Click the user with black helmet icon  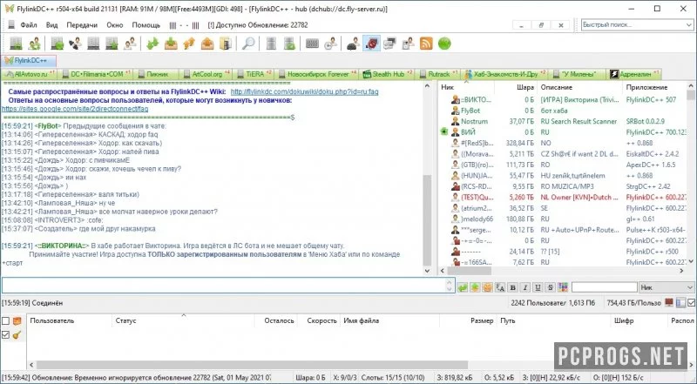pos(353,44)
